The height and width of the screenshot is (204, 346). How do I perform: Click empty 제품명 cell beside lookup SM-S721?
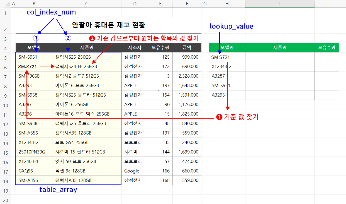280,57
